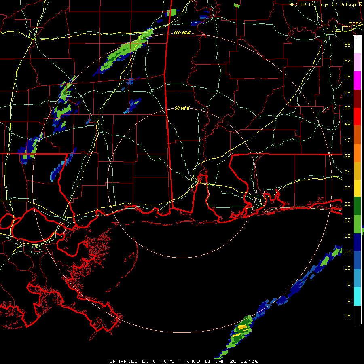Pick the yellow legend swatch

click(357, 188)
